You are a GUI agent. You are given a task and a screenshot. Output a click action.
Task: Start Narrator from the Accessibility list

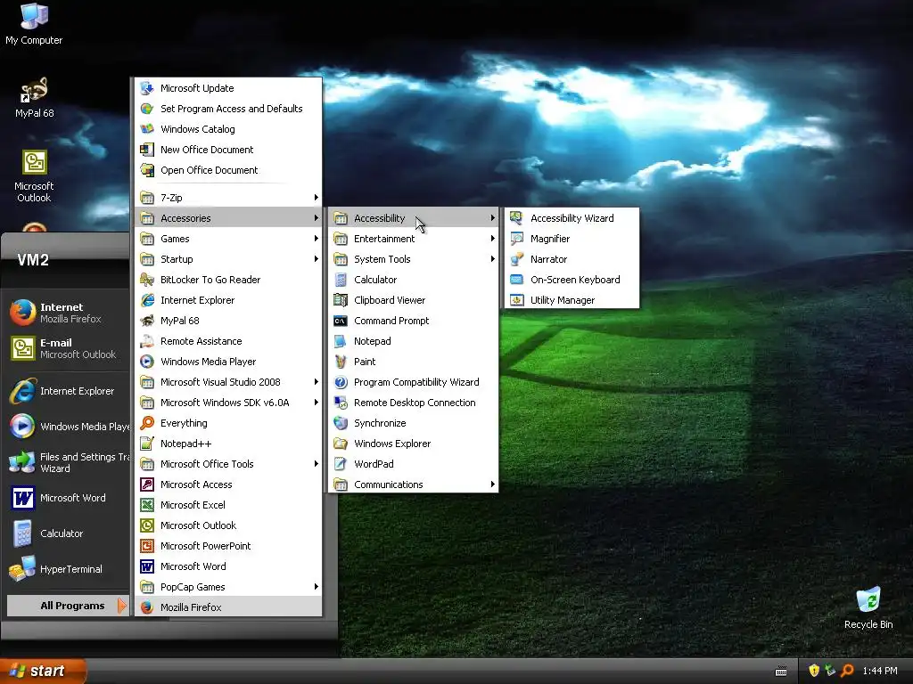[x=572, y=259]
